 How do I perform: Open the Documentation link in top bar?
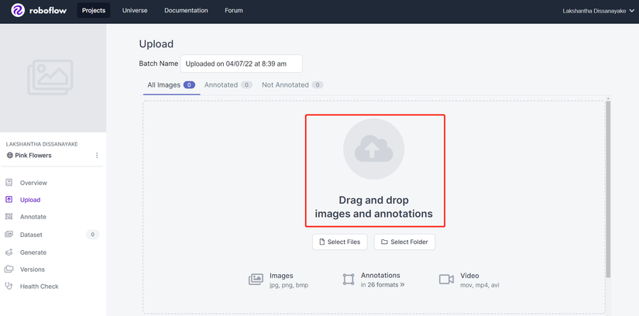tap(186, 10)
